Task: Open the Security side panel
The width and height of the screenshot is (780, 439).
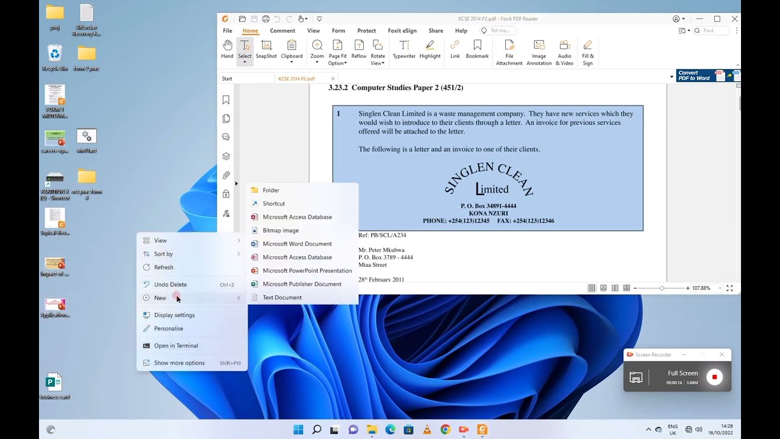Action: point(226,194)
